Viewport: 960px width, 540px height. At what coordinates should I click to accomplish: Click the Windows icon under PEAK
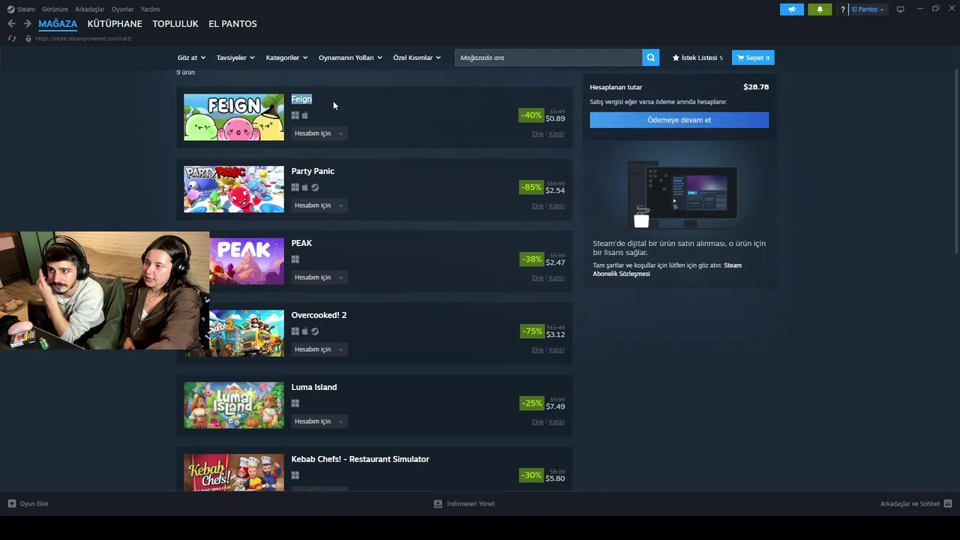(x=295, y=259)
